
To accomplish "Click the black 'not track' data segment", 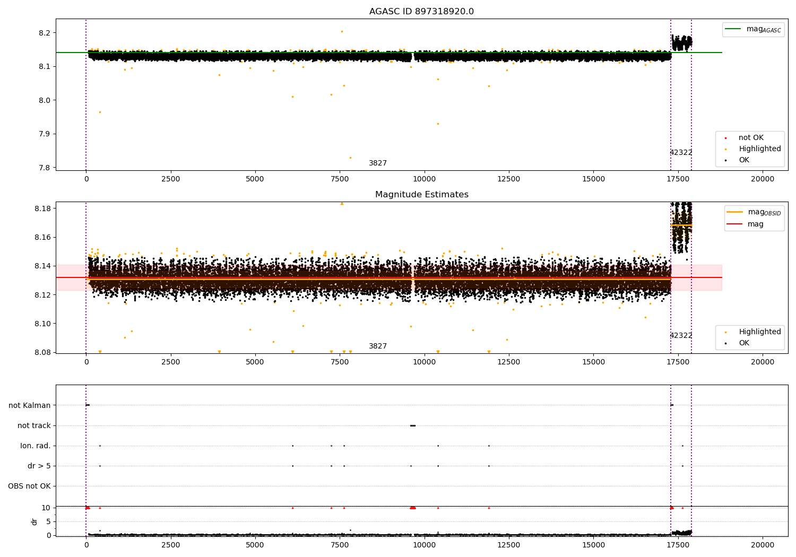I will [x=413, y=425].
